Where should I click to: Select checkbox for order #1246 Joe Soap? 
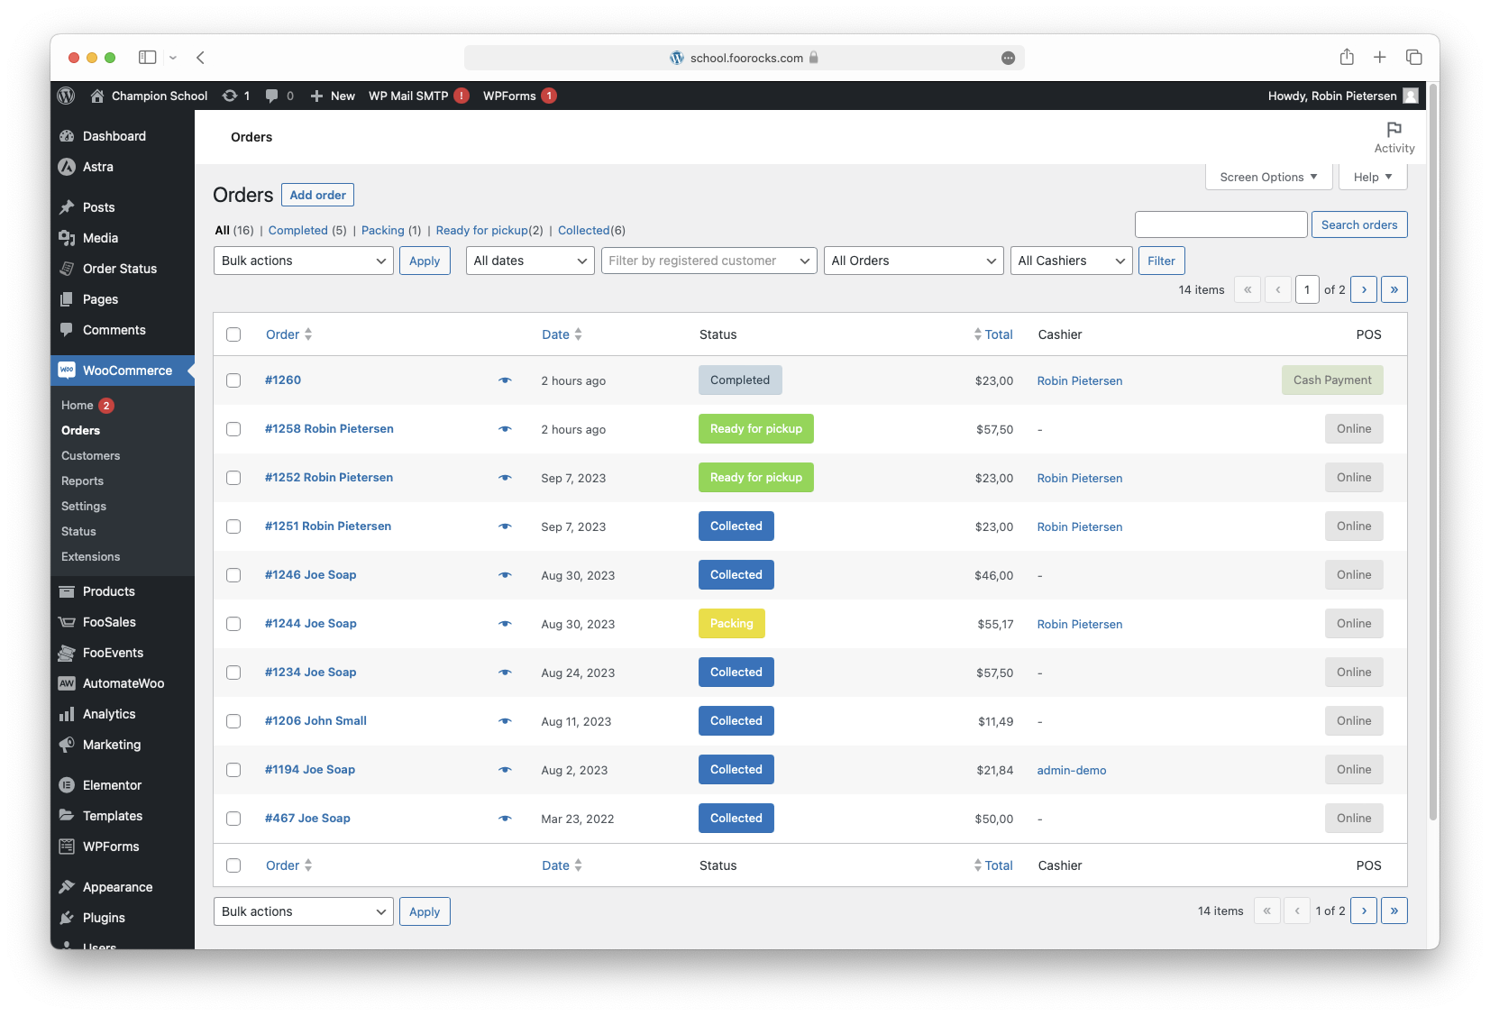(233, 575)
